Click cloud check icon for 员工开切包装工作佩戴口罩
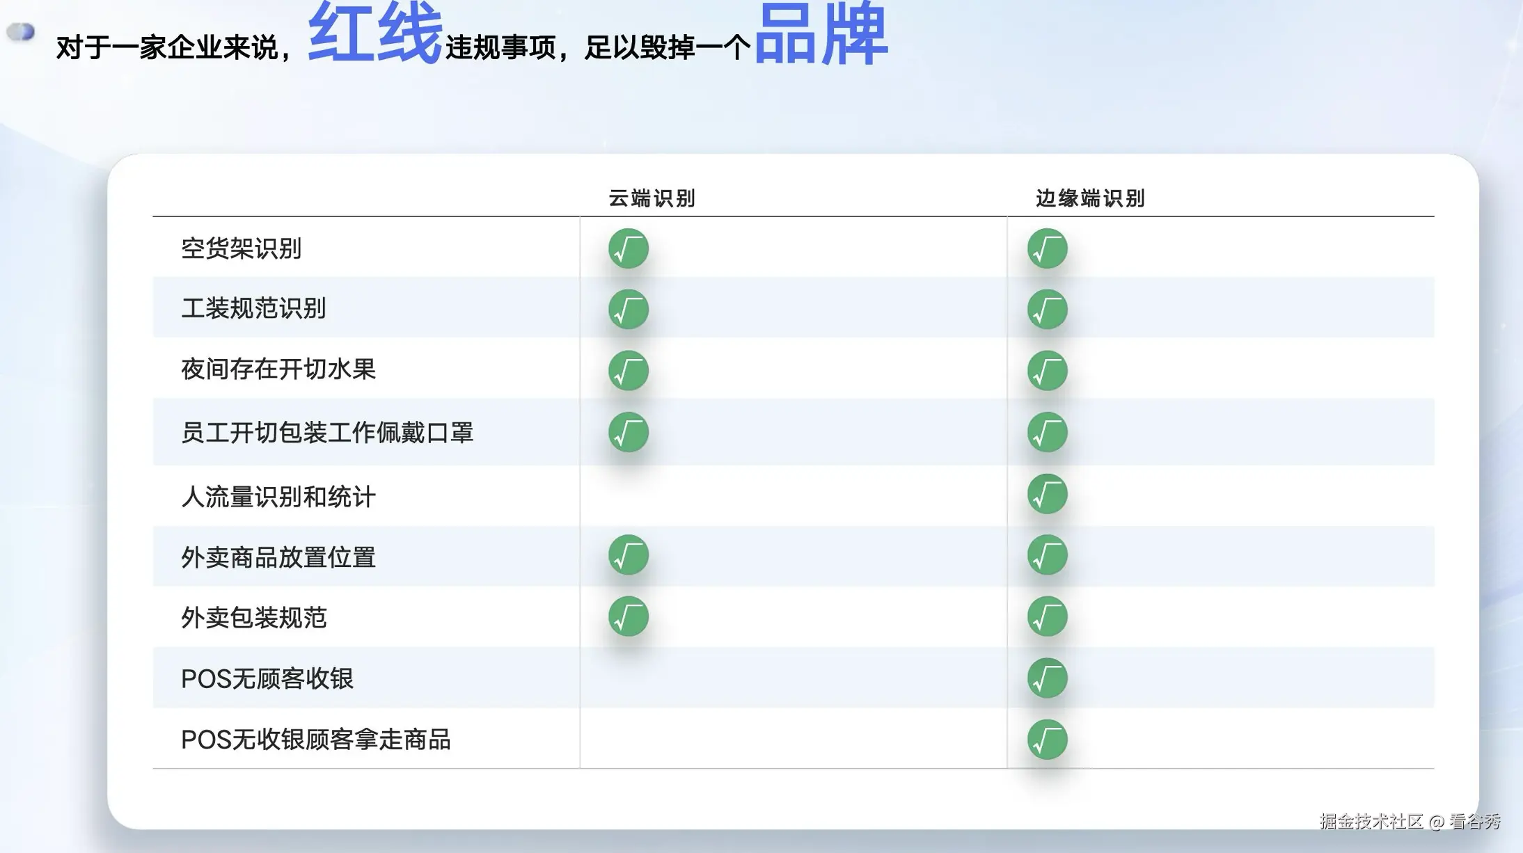 click(629, 432)
